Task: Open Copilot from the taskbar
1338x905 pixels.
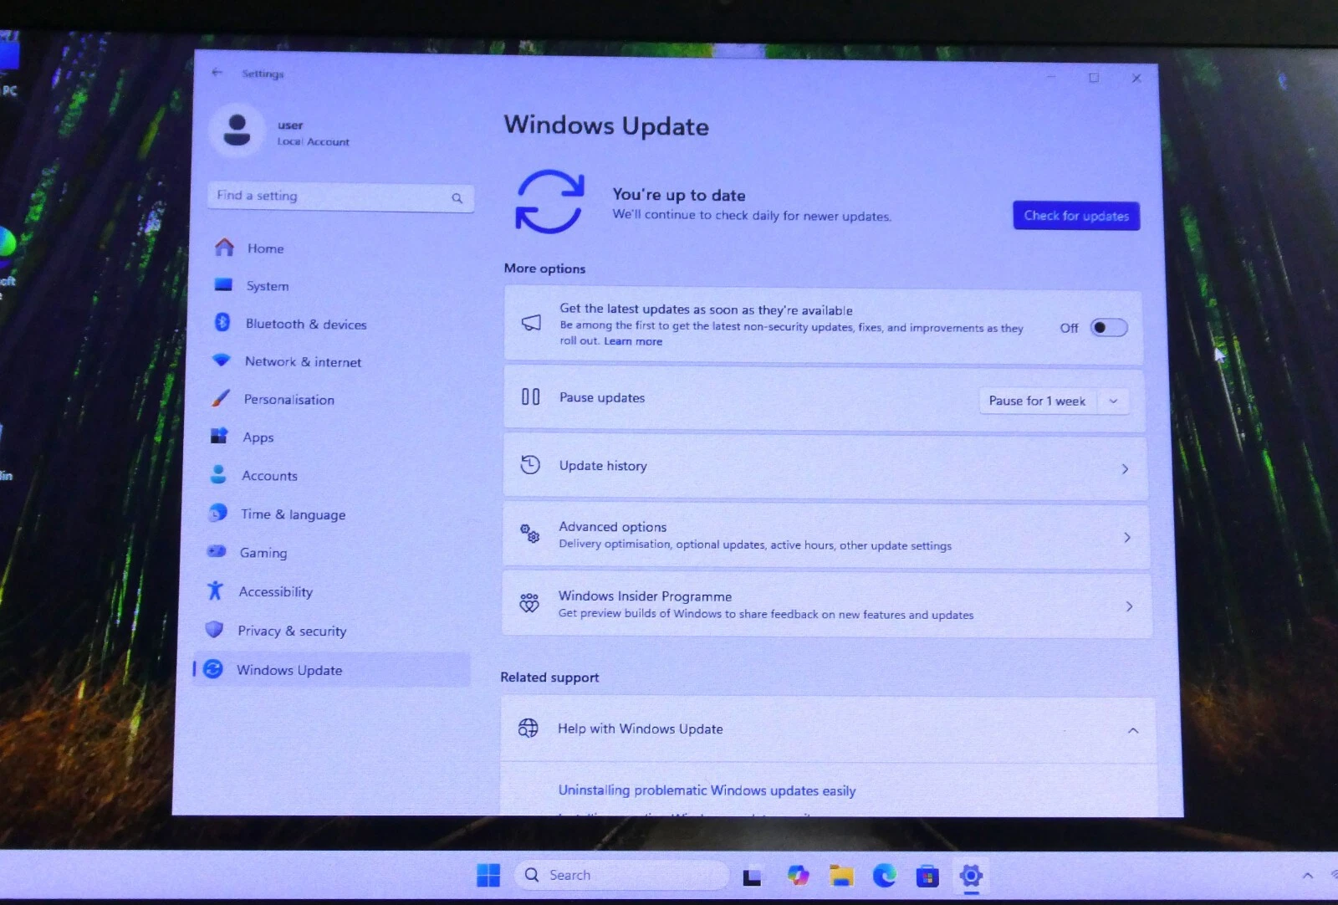Action: click(x=798, y=876)
